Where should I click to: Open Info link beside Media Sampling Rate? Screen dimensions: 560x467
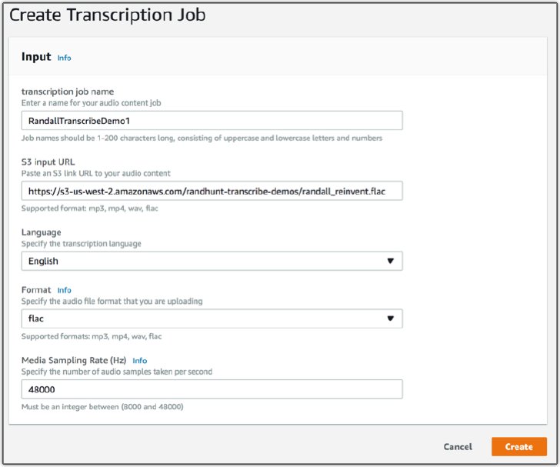(x=140, y=361)
